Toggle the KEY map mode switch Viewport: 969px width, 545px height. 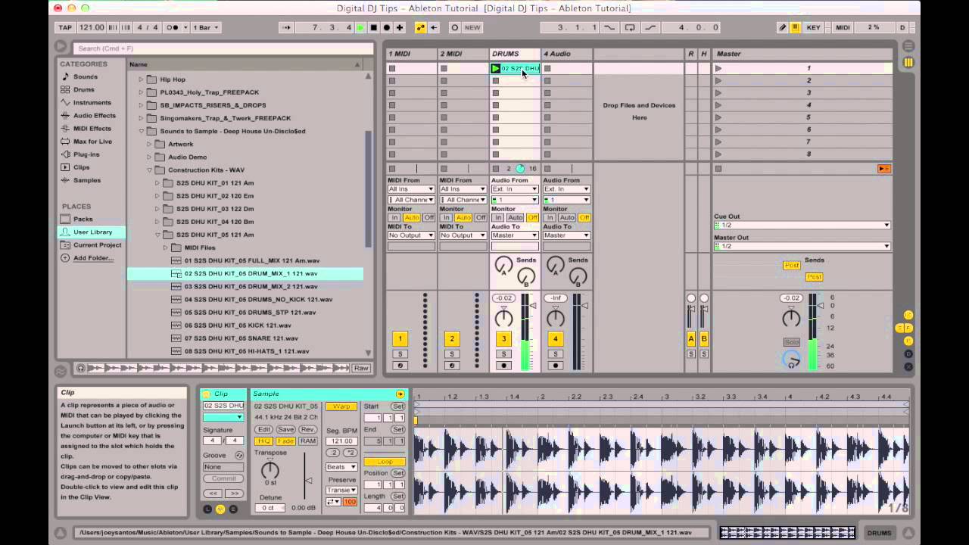(813, 27)
